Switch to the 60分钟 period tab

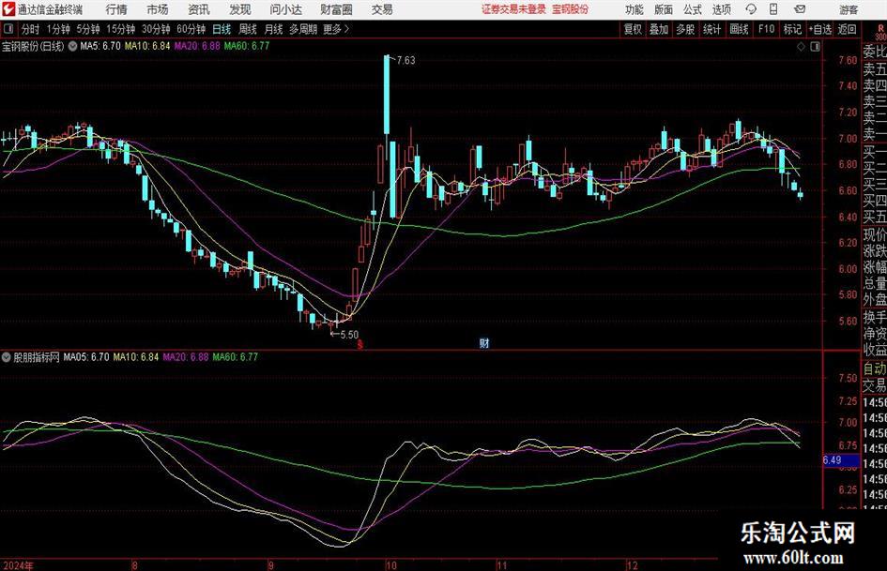191,29
